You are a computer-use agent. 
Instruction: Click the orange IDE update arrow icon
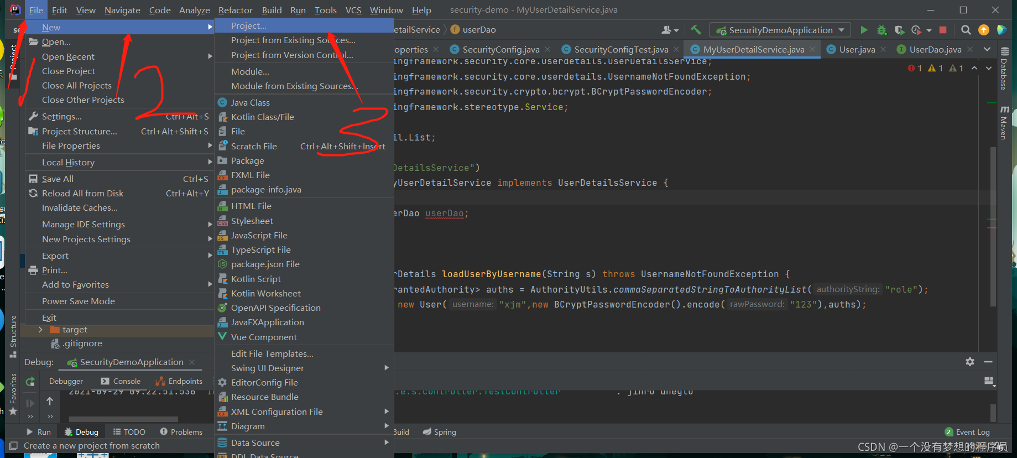click(x=984, y=30)
